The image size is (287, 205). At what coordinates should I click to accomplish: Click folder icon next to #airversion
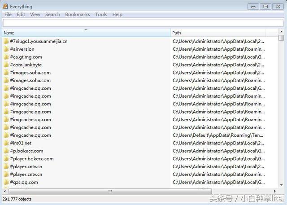click(6, 49)
